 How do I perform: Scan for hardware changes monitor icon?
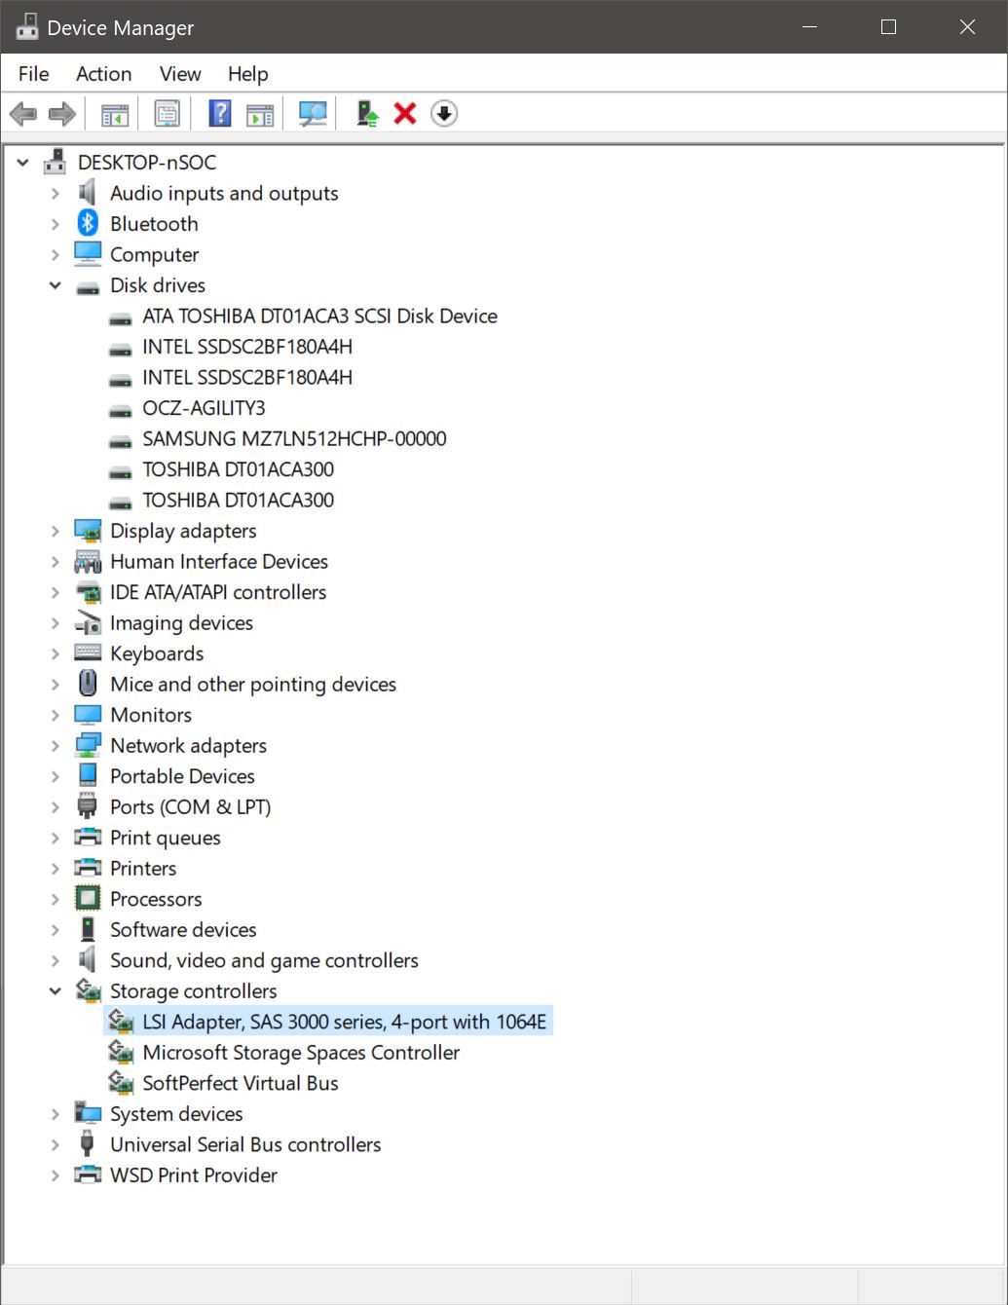pyautogui.click(x=313, y=114)
